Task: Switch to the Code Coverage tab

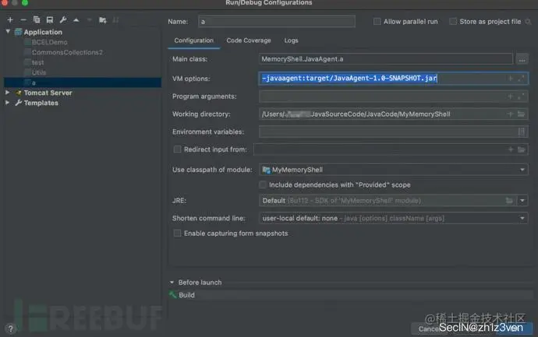Action: tap(249, 40)
